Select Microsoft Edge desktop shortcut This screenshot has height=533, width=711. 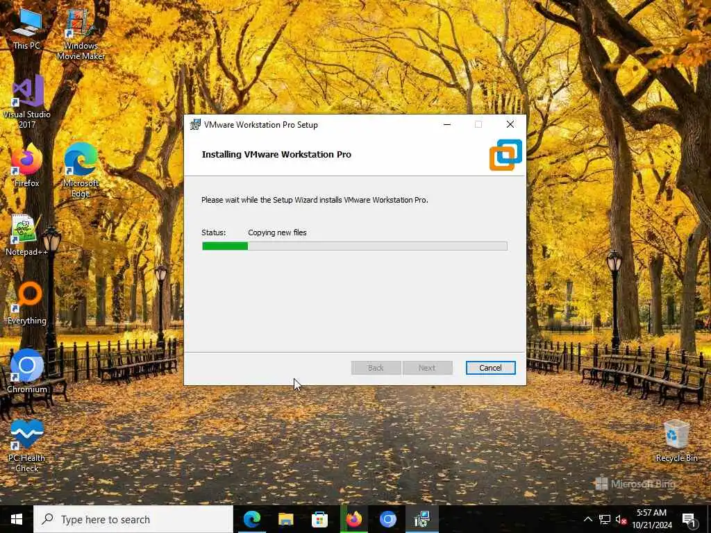81,170
